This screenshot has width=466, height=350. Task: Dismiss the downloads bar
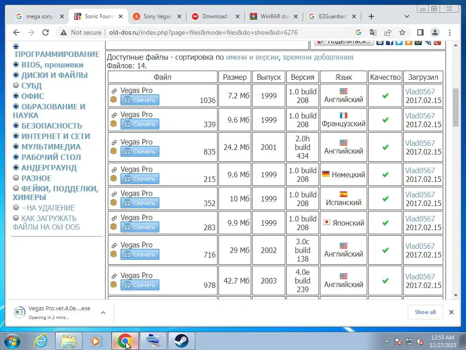(x=451, y=312)
